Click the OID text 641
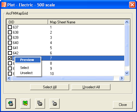The image size is (137, 112). pos(16,48)
